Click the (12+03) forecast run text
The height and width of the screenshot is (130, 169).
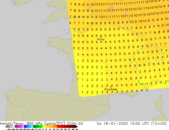(x=159, y=124)
